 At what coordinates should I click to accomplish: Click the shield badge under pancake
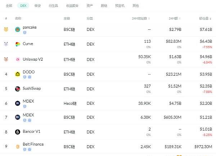(x=24, y=33)
